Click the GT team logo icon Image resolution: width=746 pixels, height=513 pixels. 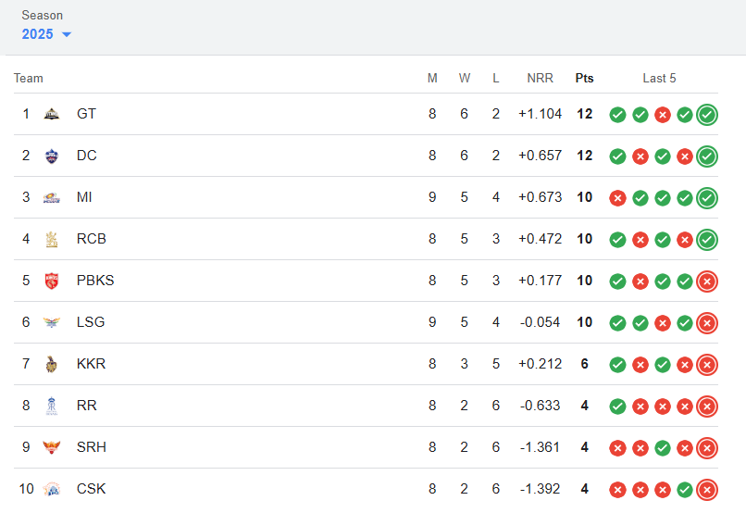point(52,114)
